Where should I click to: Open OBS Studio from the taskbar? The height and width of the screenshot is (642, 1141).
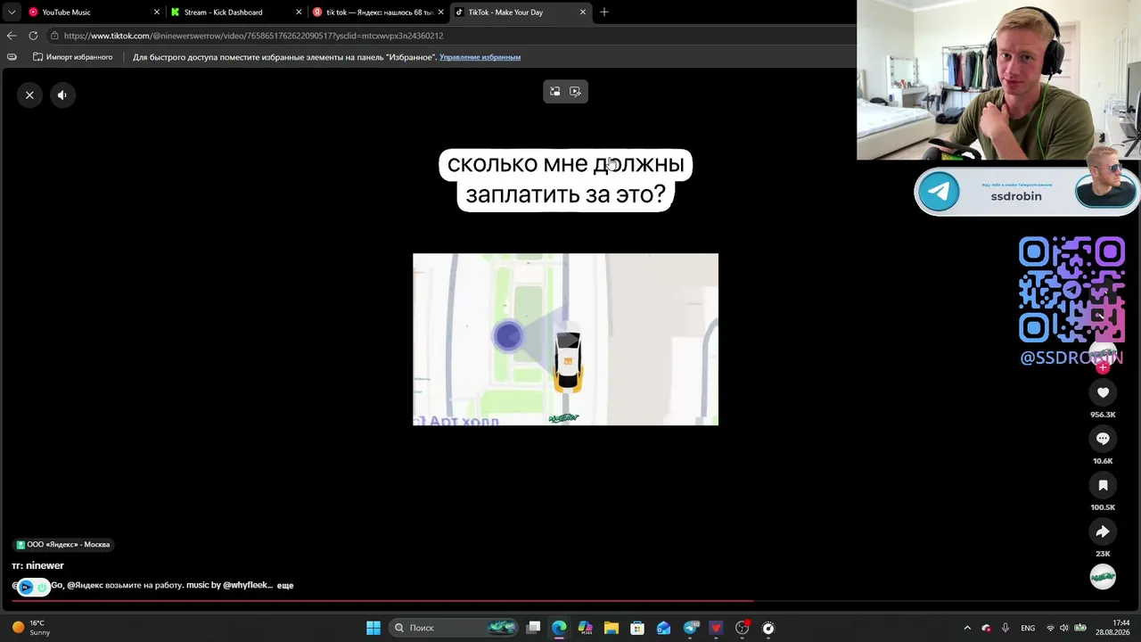pos(742,628)
